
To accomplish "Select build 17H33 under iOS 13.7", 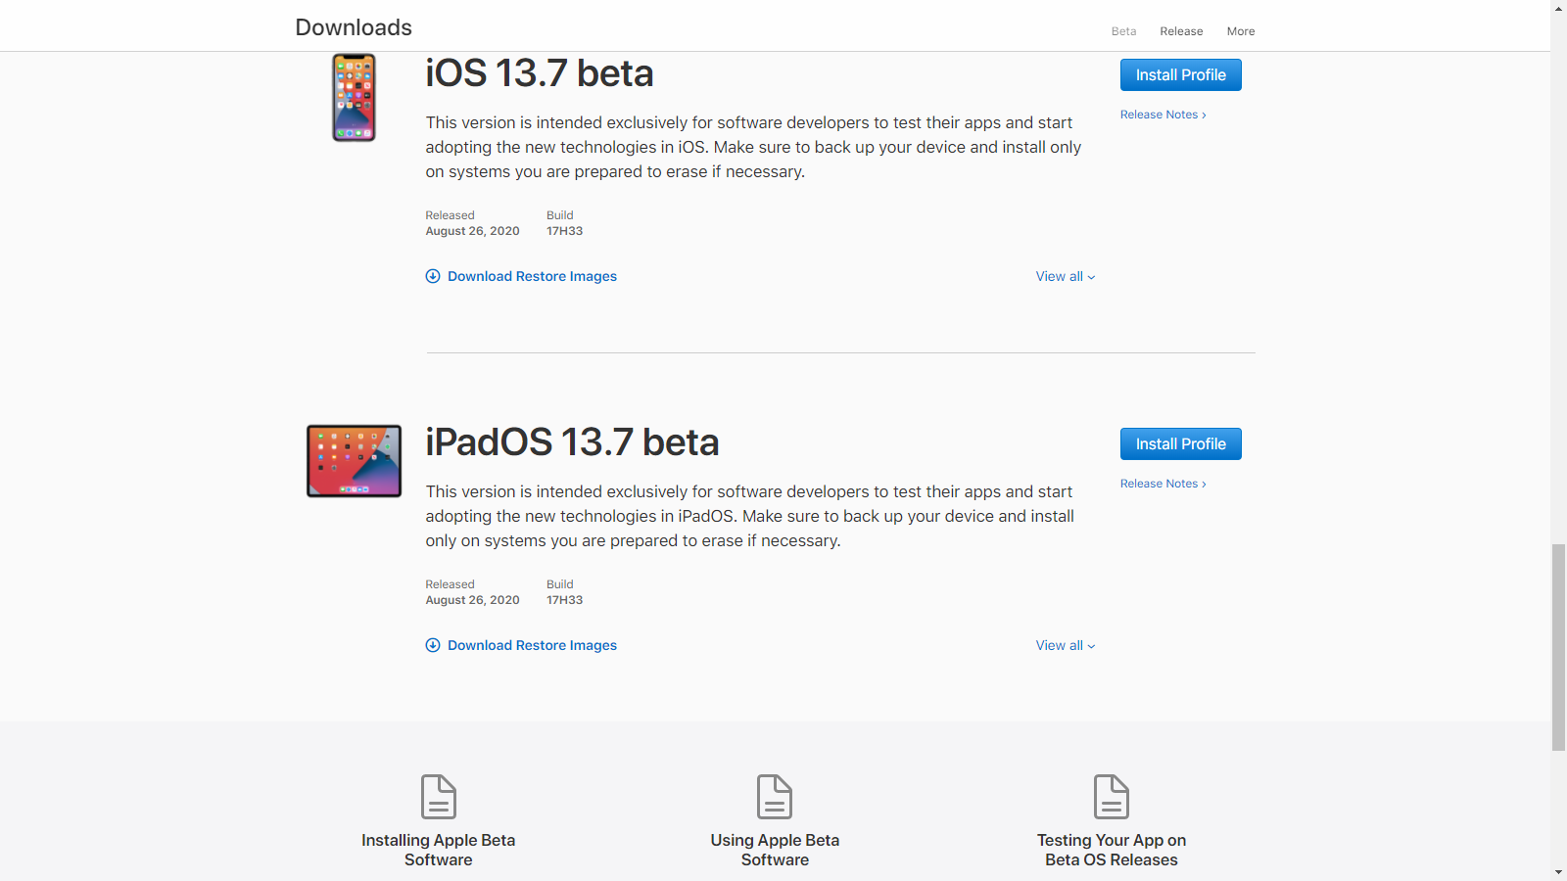I will point(565,231).
